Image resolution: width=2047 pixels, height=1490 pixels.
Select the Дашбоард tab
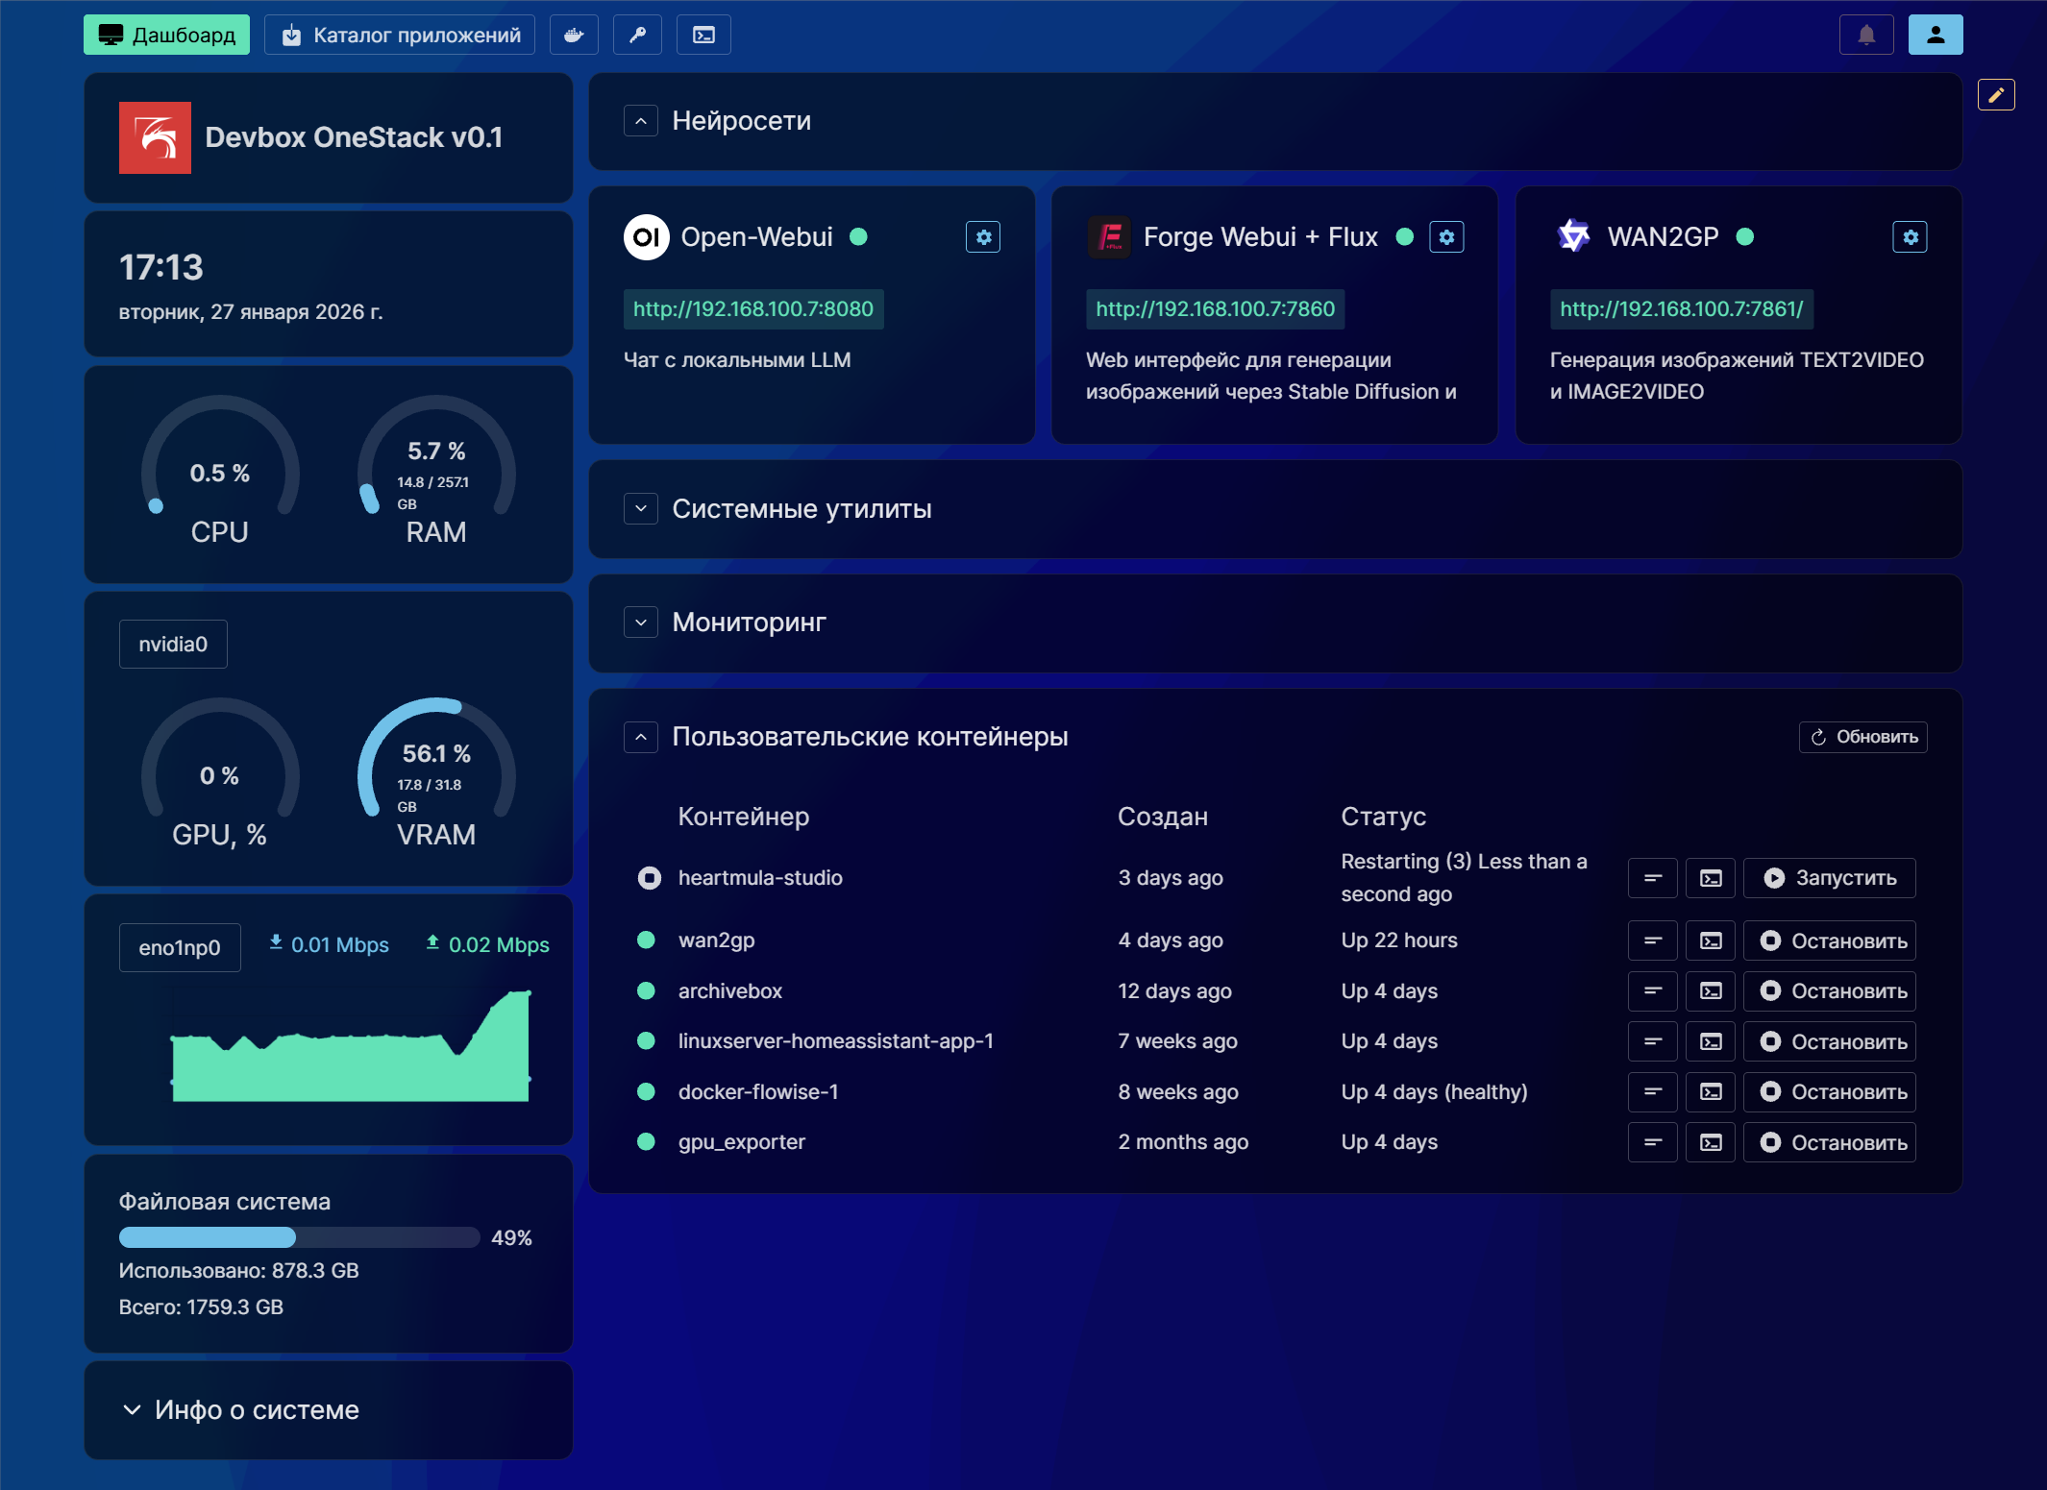pos(166,36)
